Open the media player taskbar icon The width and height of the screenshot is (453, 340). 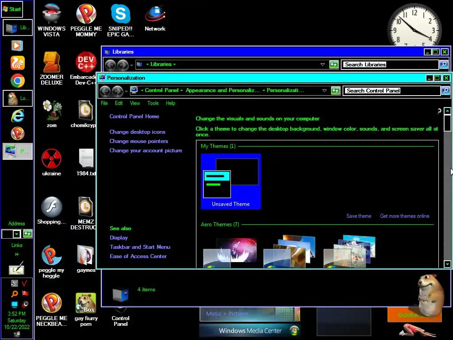pyautogui.click(x=17, y=46)
